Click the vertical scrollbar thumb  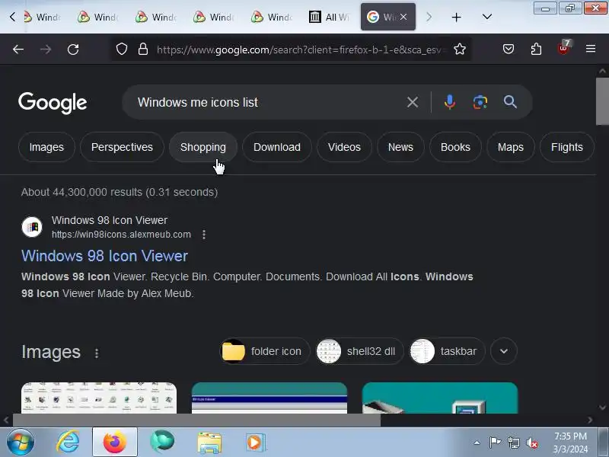click(x=602, y=101)
